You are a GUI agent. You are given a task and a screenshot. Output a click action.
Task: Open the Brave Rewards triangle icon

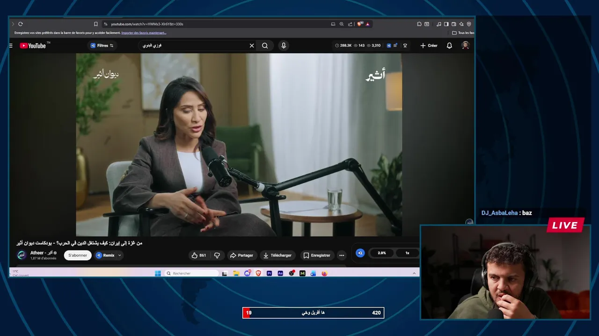click(367, 24)
